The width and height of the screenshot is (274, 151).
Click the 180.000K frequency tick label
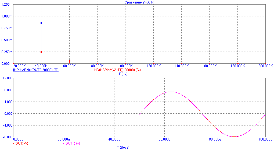(x=237, y=66)
